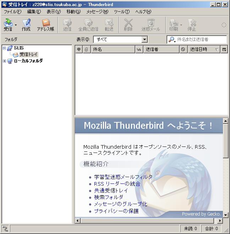This screenshot has height=234, width=230.
Task: Click the 削除 (Delete) toolbar icon
Action: click(x=128, y=25)
